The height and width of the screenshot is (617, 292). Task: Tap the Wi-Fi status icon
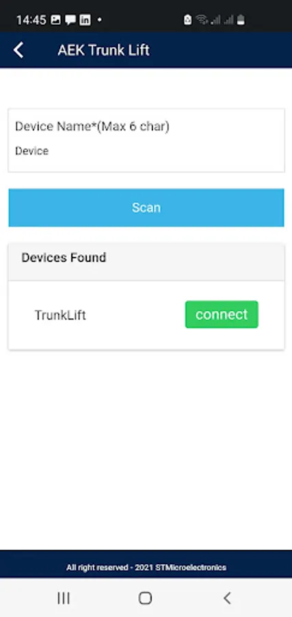[x=202, y=19]
